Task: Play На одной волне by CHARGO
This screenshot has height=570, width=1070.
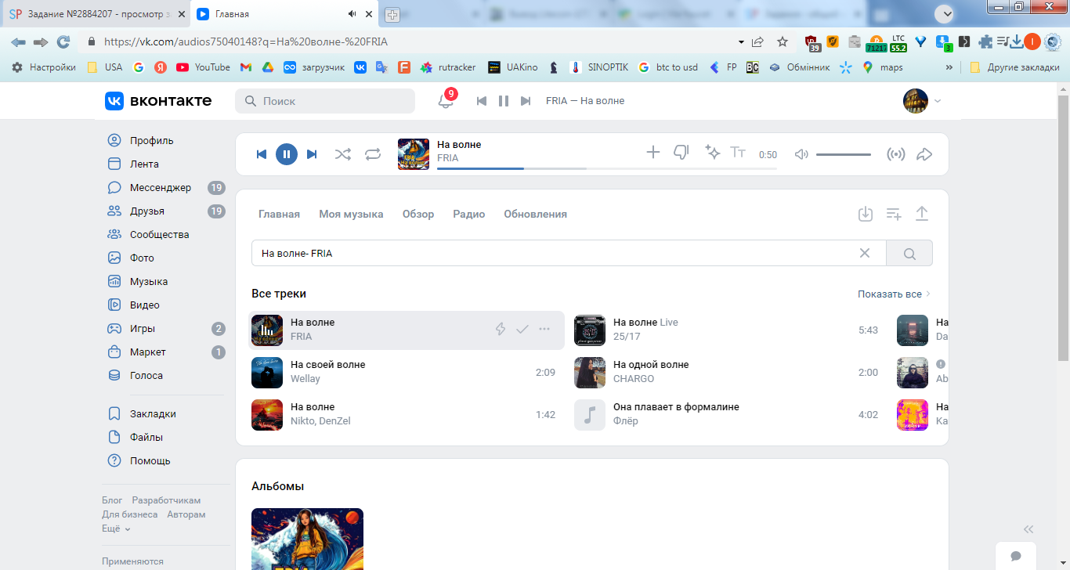Action: (x=590, y=373)
